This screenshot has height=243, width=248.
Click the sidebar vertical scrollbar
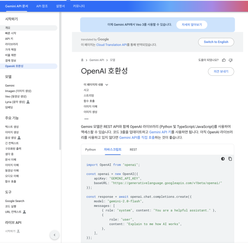60,81
